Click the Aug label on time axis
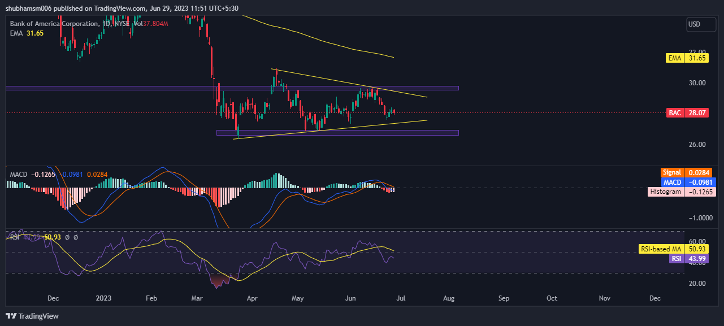Image resolution: width=724 pixels, height=326 pixels. [448, 298]
